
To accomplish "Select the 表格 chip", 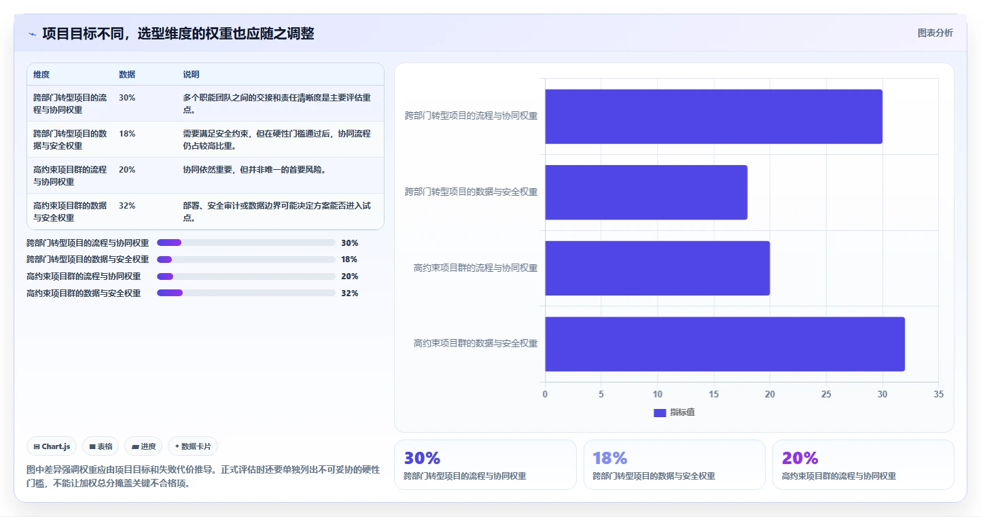I will coord(101,446).
